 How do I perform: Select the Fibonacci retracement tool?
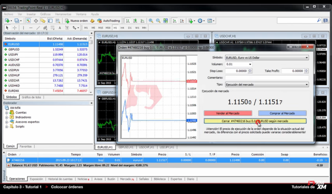tap(52, 28)
